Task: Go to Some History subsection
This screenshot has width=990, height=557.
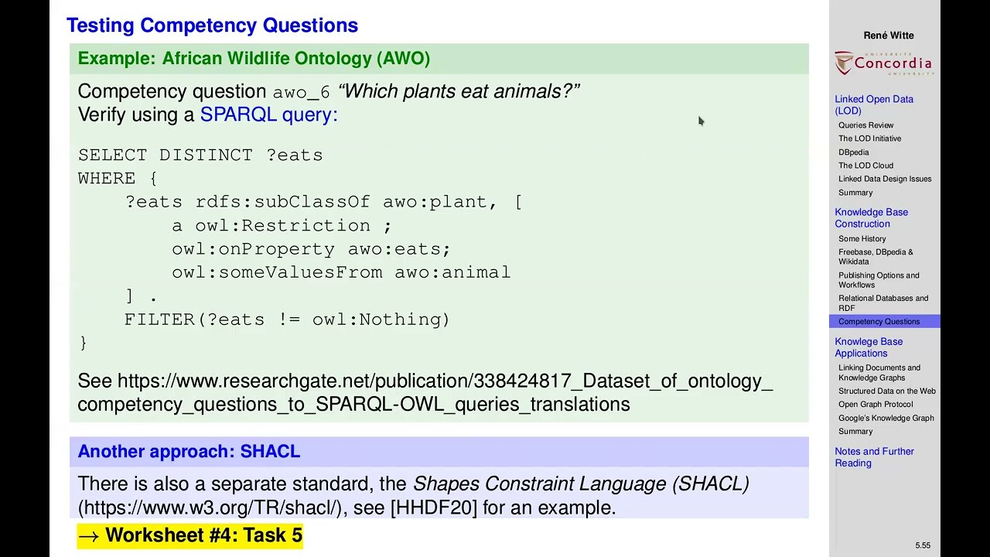Action: [x=862, y=239]
